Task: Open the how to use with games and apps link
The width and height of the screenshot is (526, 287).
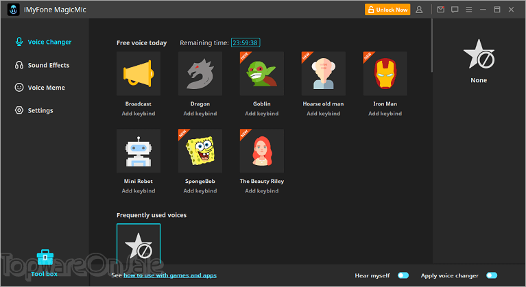Action: click(170, 275)
